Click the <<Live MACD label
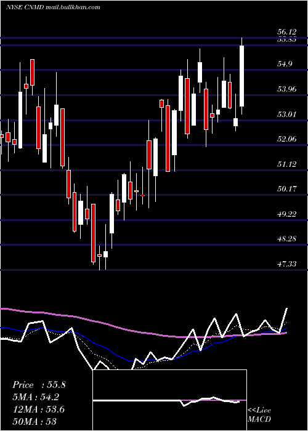308x431 pixels. (259, 415)
